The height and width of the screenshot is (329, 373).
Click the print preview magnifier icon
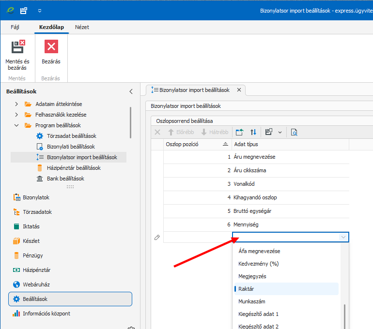[x=294, y=132]
